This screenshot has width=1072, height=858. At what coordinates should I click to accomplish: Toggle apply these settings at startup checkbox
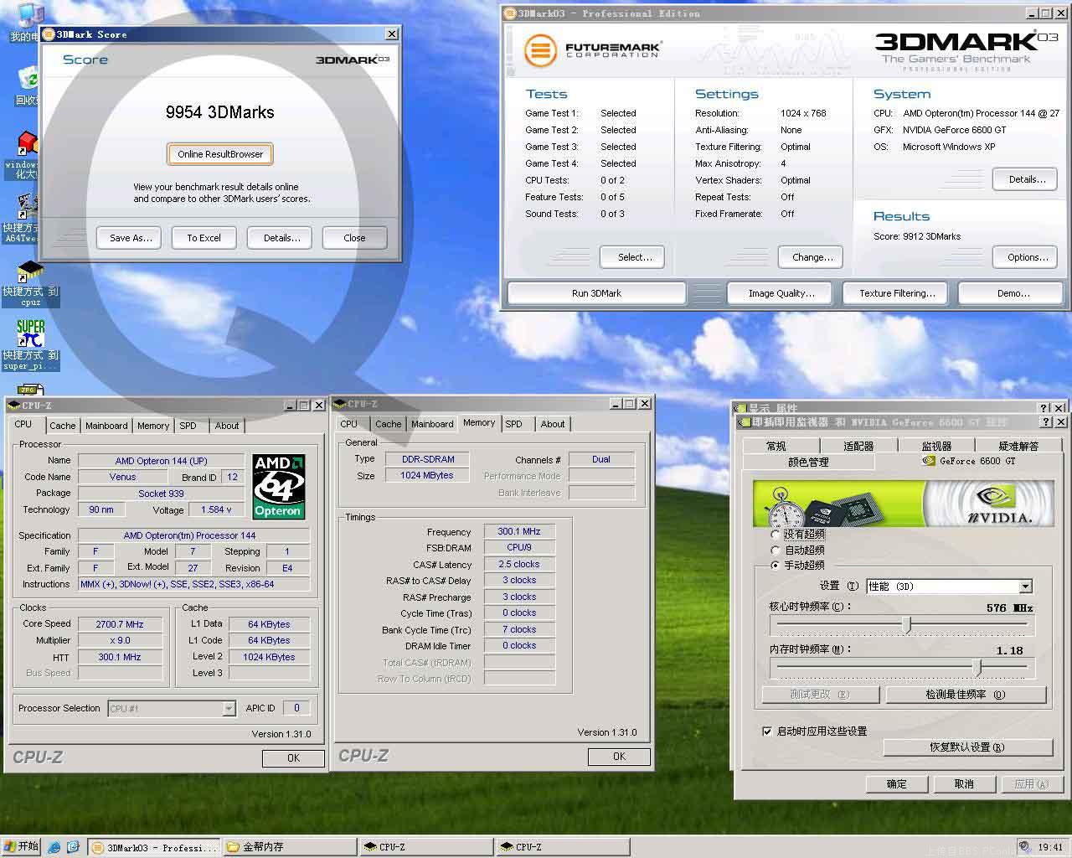tap(767, 731)
